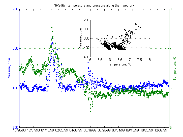This screenshot has height=137, width=183.
Task: Click the highest green temperature point near 01/16/99
Action: 52,27
